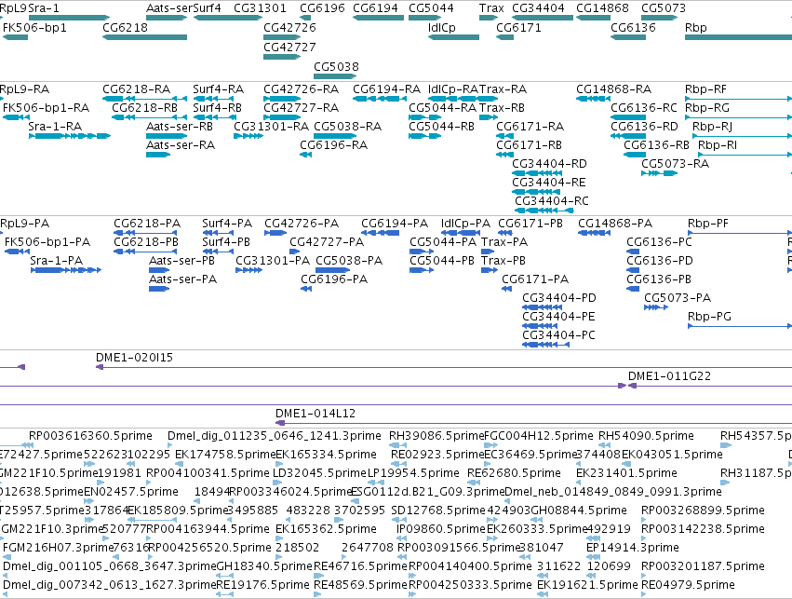The image size is (792, 599).
Task: Select the RE04979.5prime EST label
Action: [688, 585]
